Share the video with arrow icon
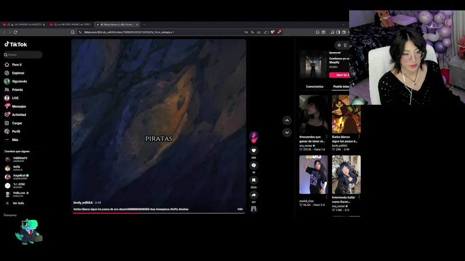This screenshot has height=261, width=465. click(x=254, y=195)
